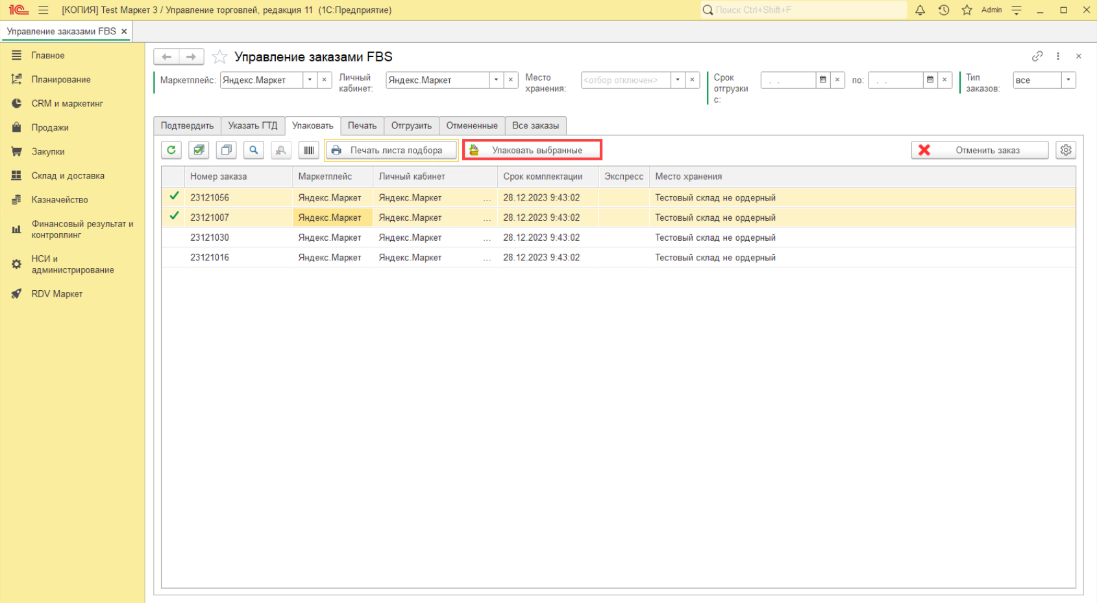
Task: Open notifications bell icon
Action: tap(920, 10)
